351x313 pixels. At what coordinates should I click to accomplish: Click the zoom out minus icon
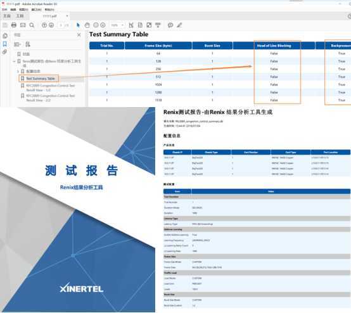96,25
